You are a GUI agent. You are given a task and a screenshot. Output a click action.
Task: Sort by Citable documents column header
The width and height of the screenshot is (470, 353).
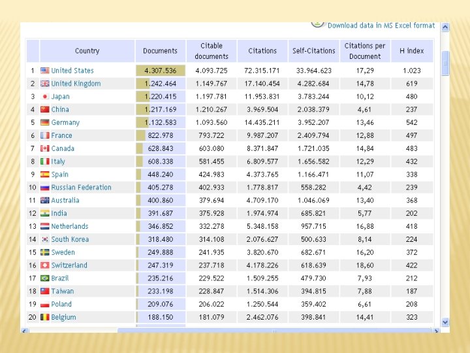click(211, 51)
